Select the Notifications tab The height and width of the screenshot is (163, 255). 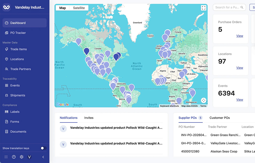tap(69, 118)
